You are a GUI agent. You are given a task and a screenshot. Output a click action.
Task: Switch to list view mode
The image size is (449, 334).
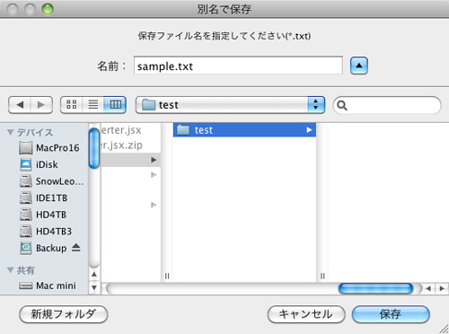click(93, 105)
